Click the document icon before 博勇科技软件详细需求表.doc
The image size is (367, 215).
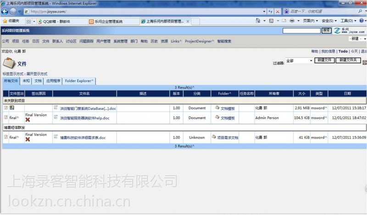[x=56, y=137]
